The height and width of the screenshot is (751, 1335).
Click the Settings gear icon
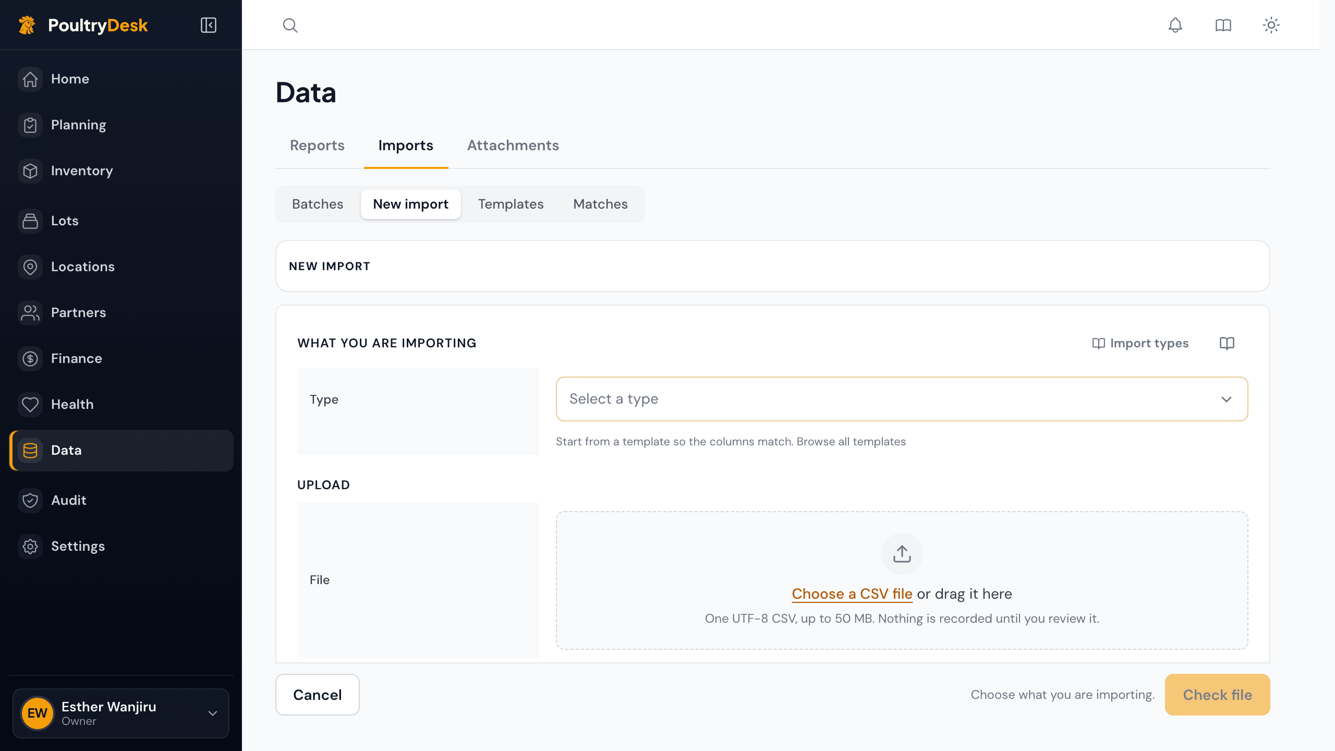(30, 547)
